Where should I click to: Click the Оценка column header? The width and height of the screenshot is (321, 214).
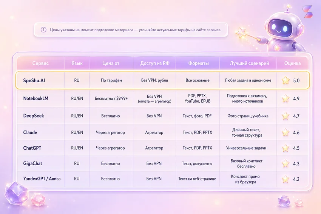[x=292, y=63]
